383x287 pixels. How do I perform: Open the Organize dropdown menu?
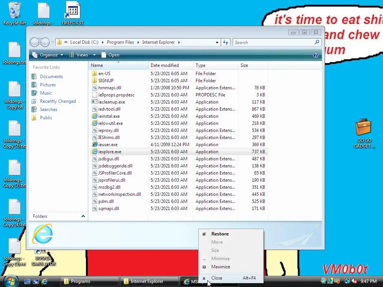tap(48, 55)
